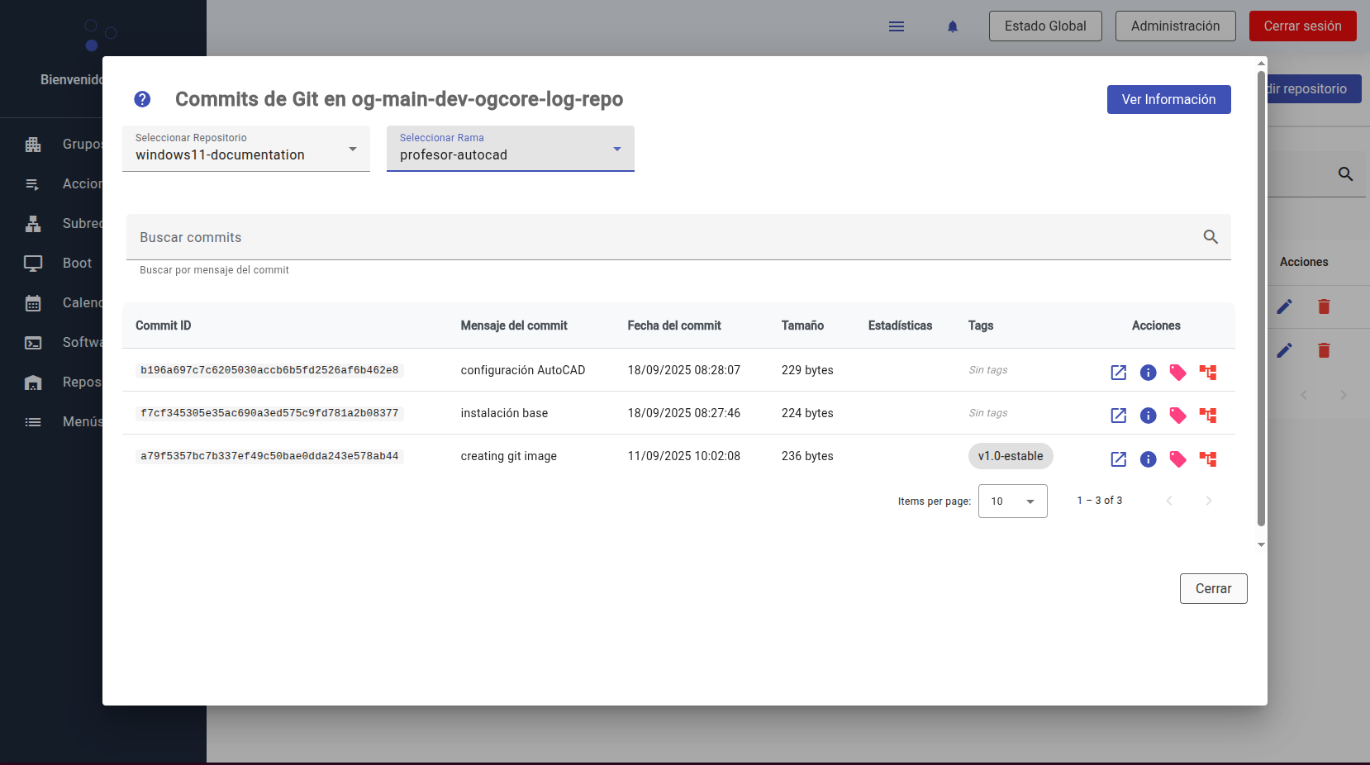
Task: Open the Boot sidebar menu item
Action: [77, 263]
